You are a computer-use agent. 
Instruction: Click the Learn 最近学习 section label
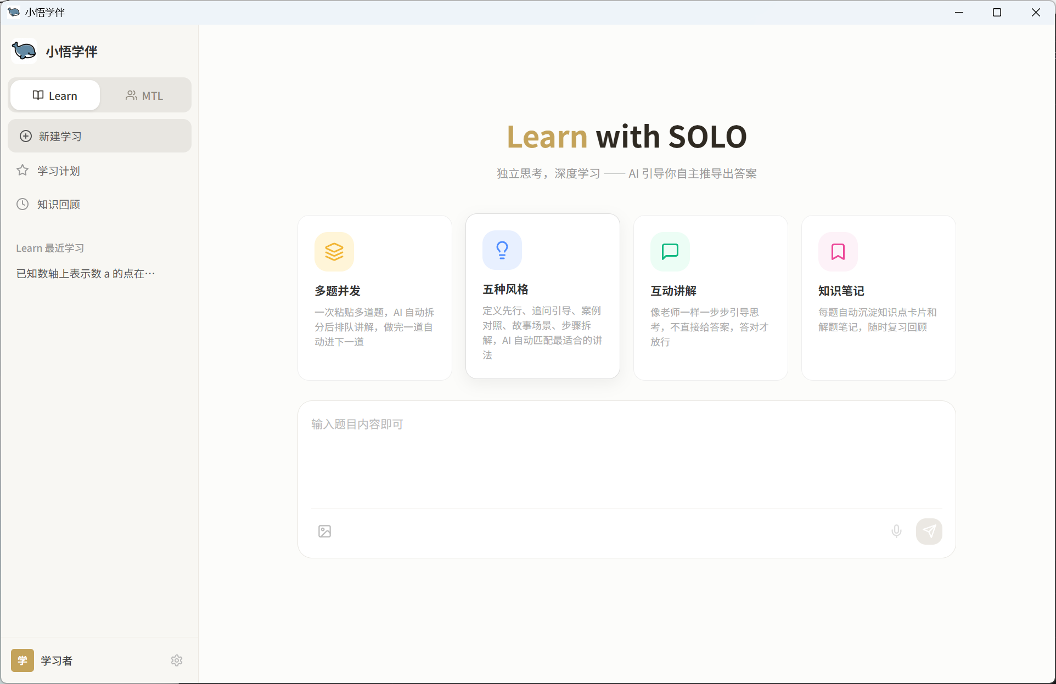click(50, 248)
